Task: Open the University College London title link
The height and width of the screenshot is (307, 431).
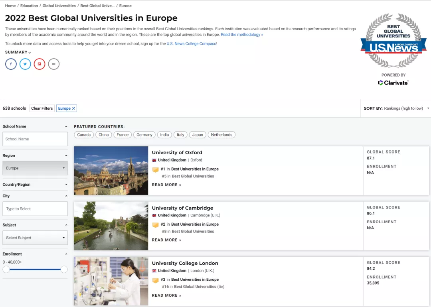Action: [185, 263]
